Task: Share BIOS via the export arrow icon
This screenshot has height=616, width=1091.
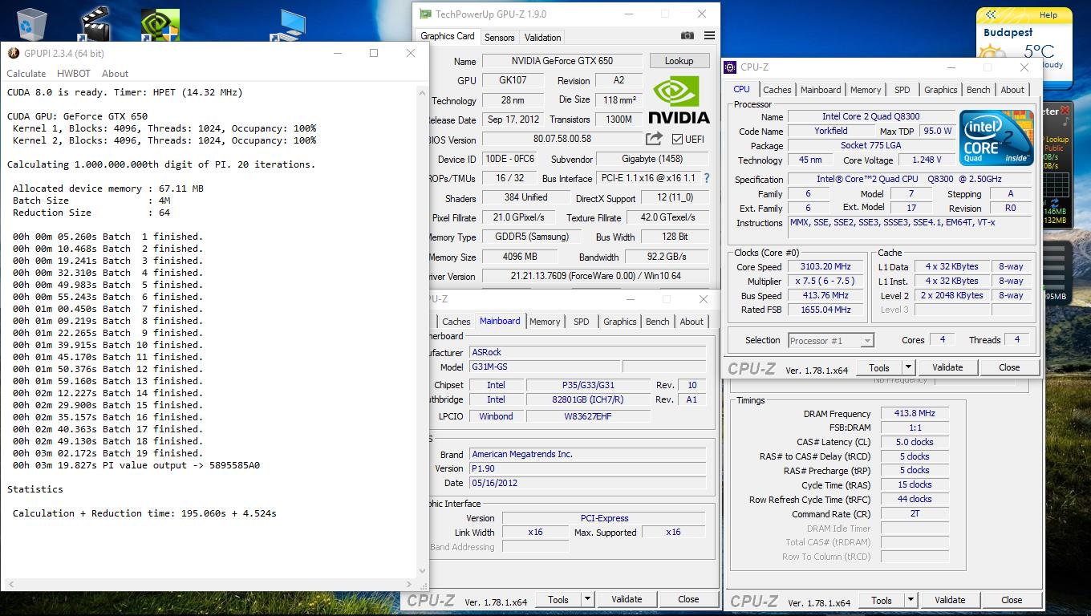Action: click(x=654, y=139)
